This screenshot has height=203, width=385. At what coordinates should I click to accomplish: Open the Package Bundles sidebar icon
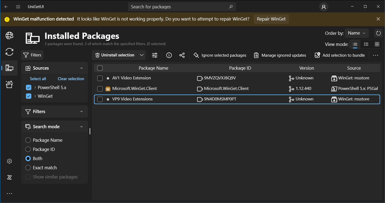pos(9,84)
